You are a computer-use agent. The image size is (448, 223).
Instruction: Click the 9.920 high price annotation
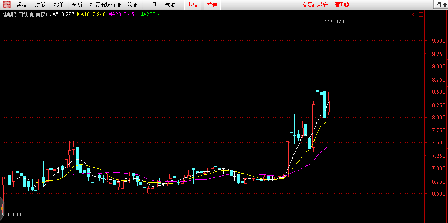(x=337, y=21)
